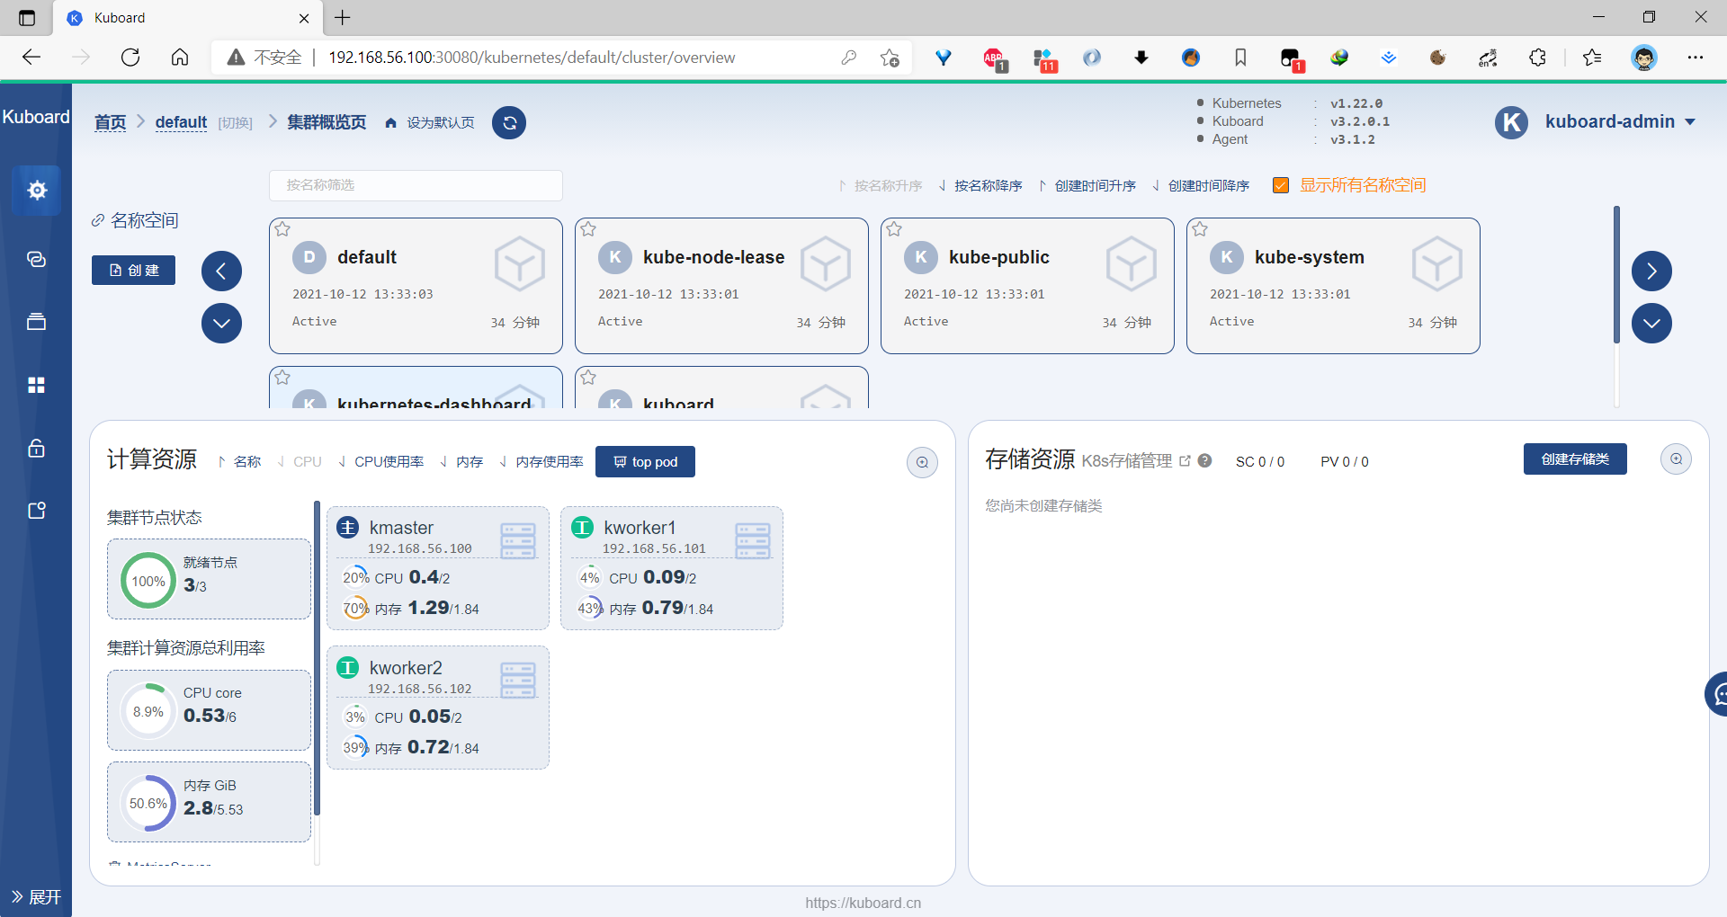Click the 50.6% memory GiB gauge
The image size is (1727, 917).
(x=148, y=803)
